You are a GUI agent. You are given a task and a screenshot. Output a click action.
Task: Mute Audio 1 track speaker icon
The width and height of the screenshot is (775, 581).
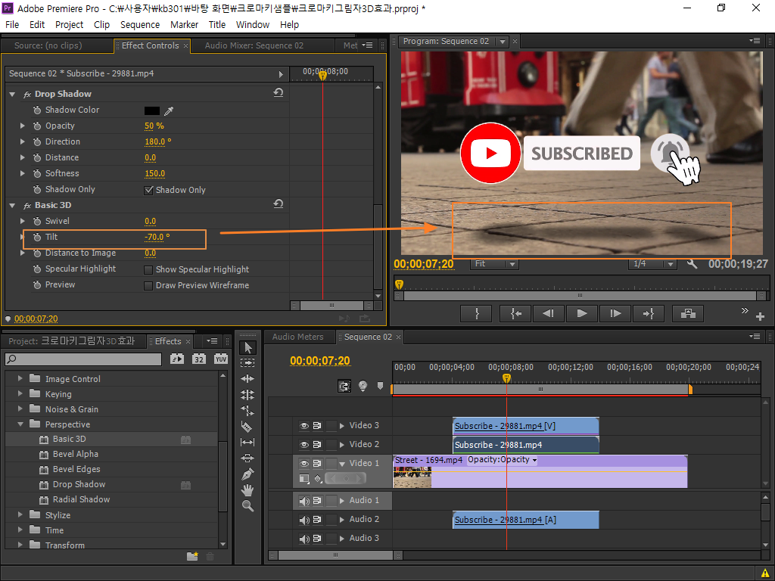[304, 501]
